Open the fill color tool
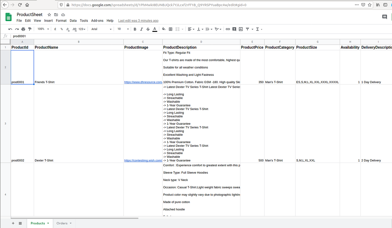This screenshot has width=392, height=228. coord(163,29)
